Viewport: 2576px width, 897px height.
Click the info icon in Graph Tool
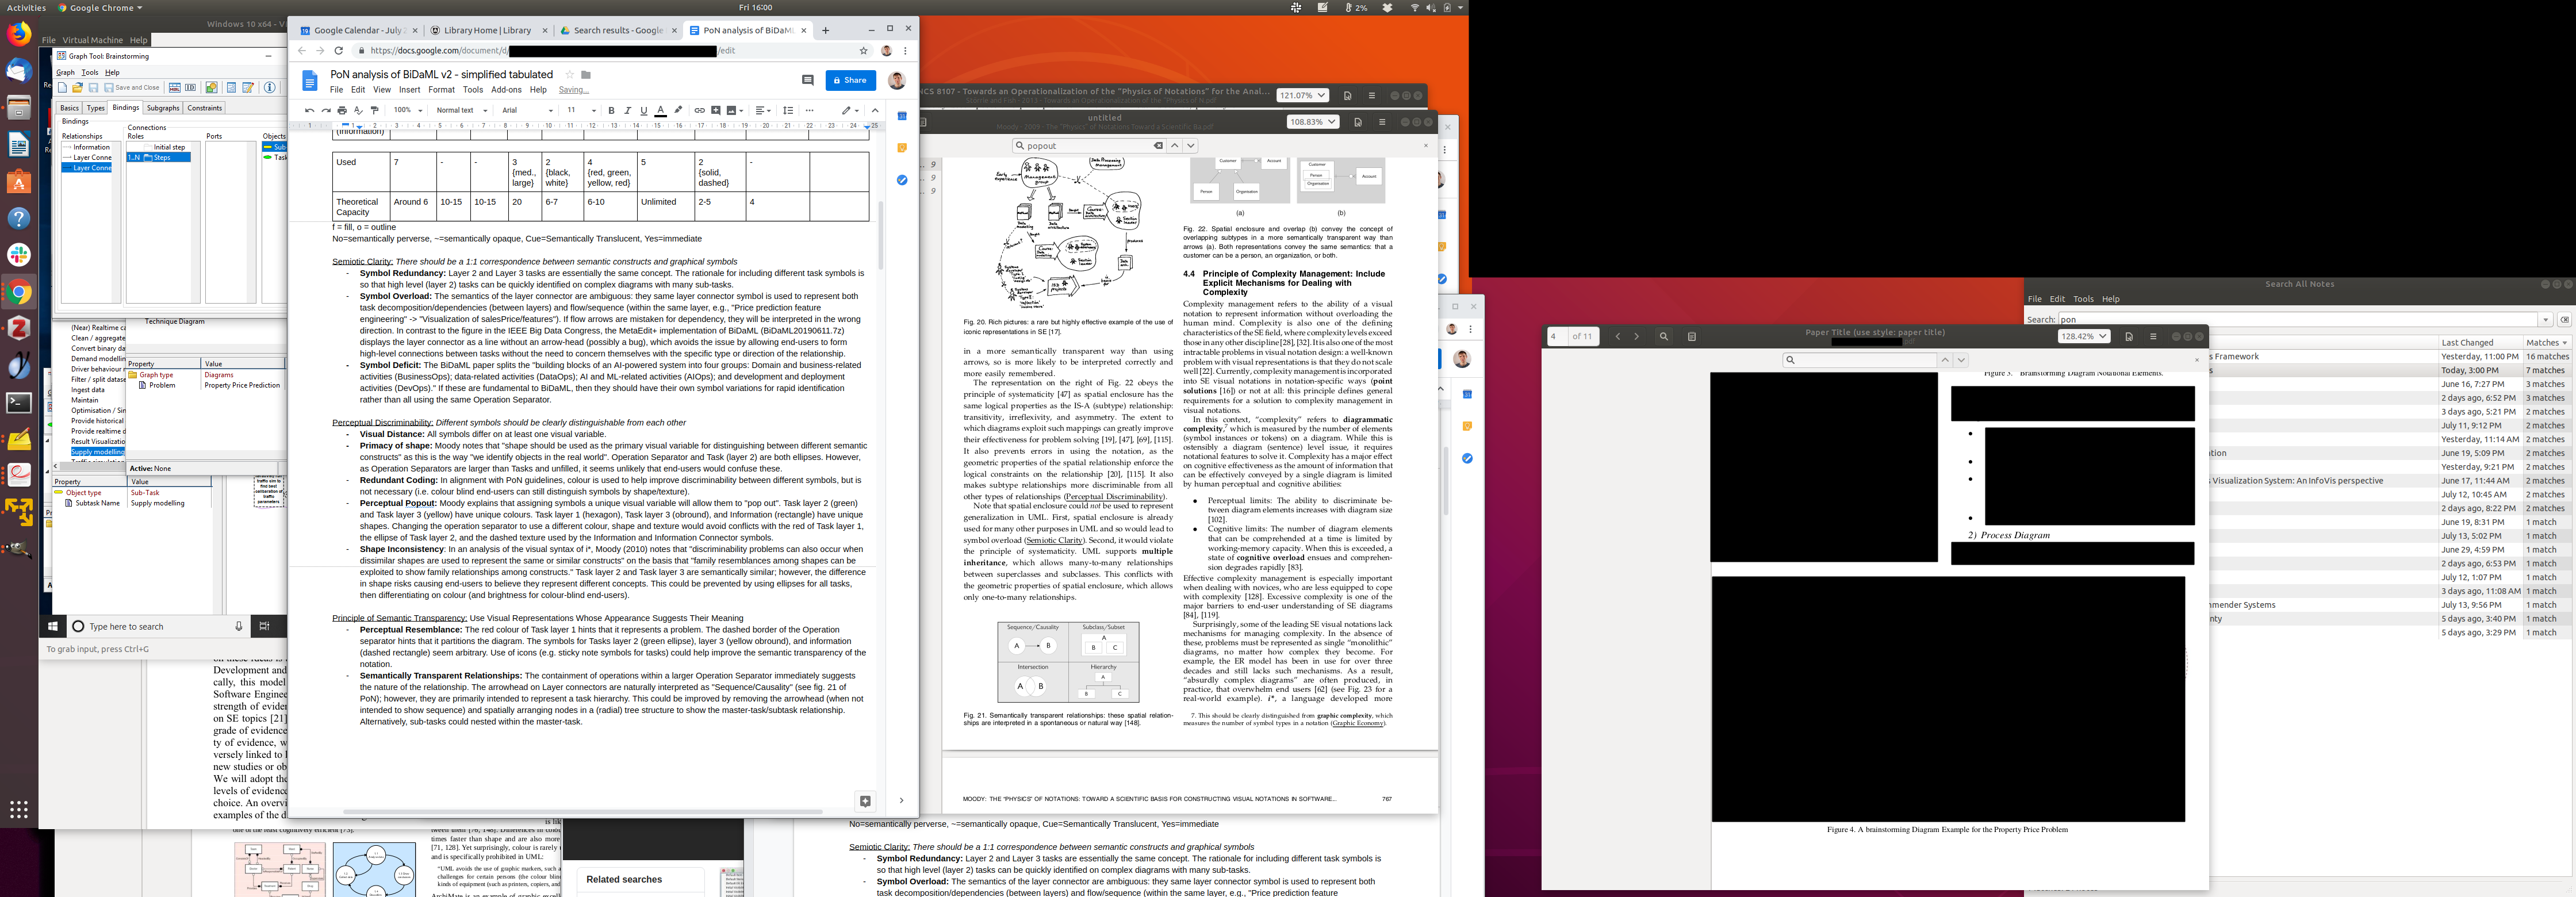coord(269,88)
